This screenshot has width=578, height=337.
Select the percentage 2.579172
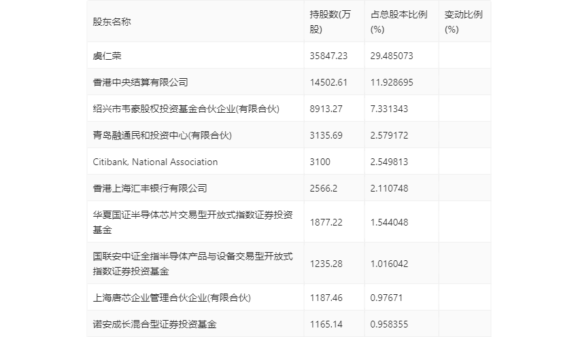(x=389, y=135)
